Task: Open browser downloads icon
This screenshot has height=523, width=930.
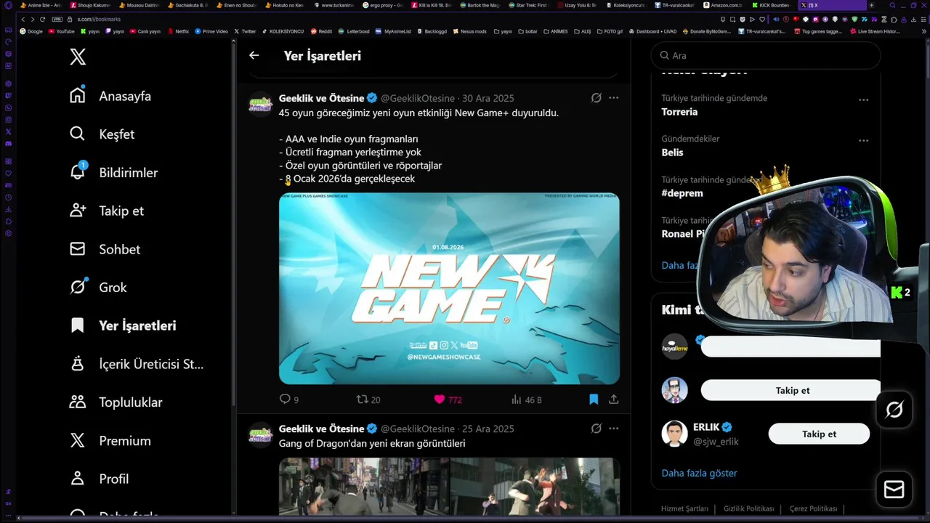Action: point(913,20)
